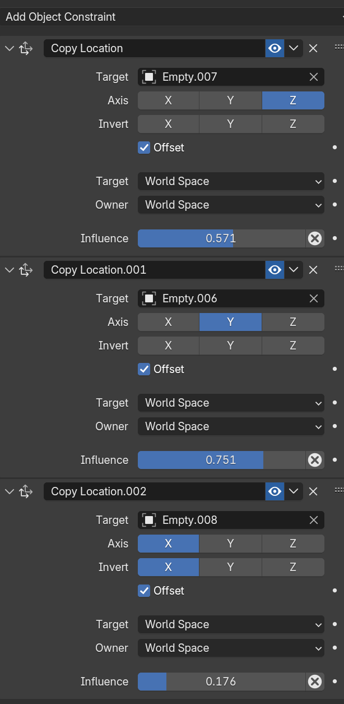This screenshot has width=344, height=704.
Task: Click the Copy Location.002 constraint type icon
Action: [x=26, y=491]
